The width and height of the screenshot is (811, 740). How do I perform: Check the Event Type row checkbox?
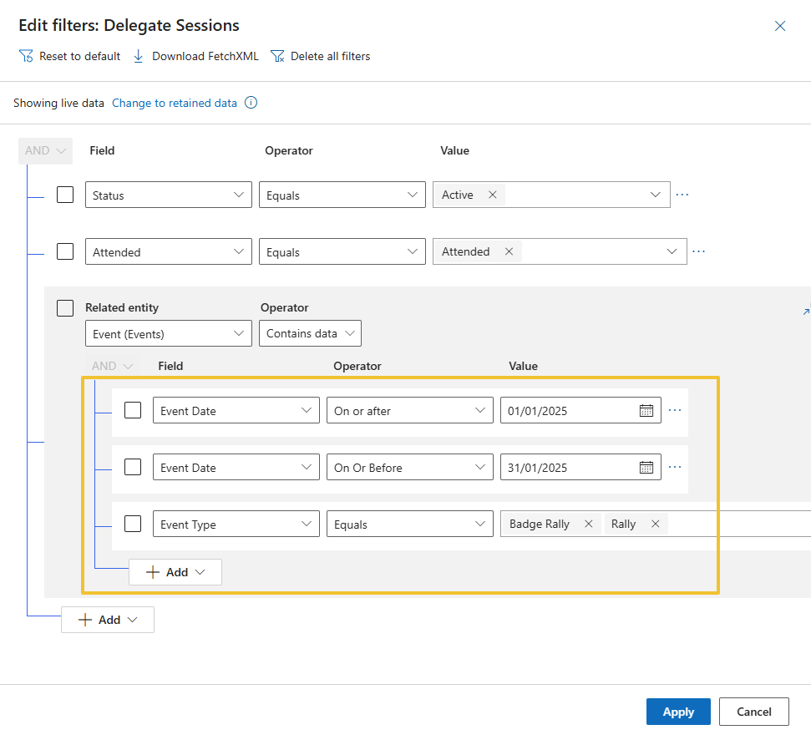tap(133, 525)
